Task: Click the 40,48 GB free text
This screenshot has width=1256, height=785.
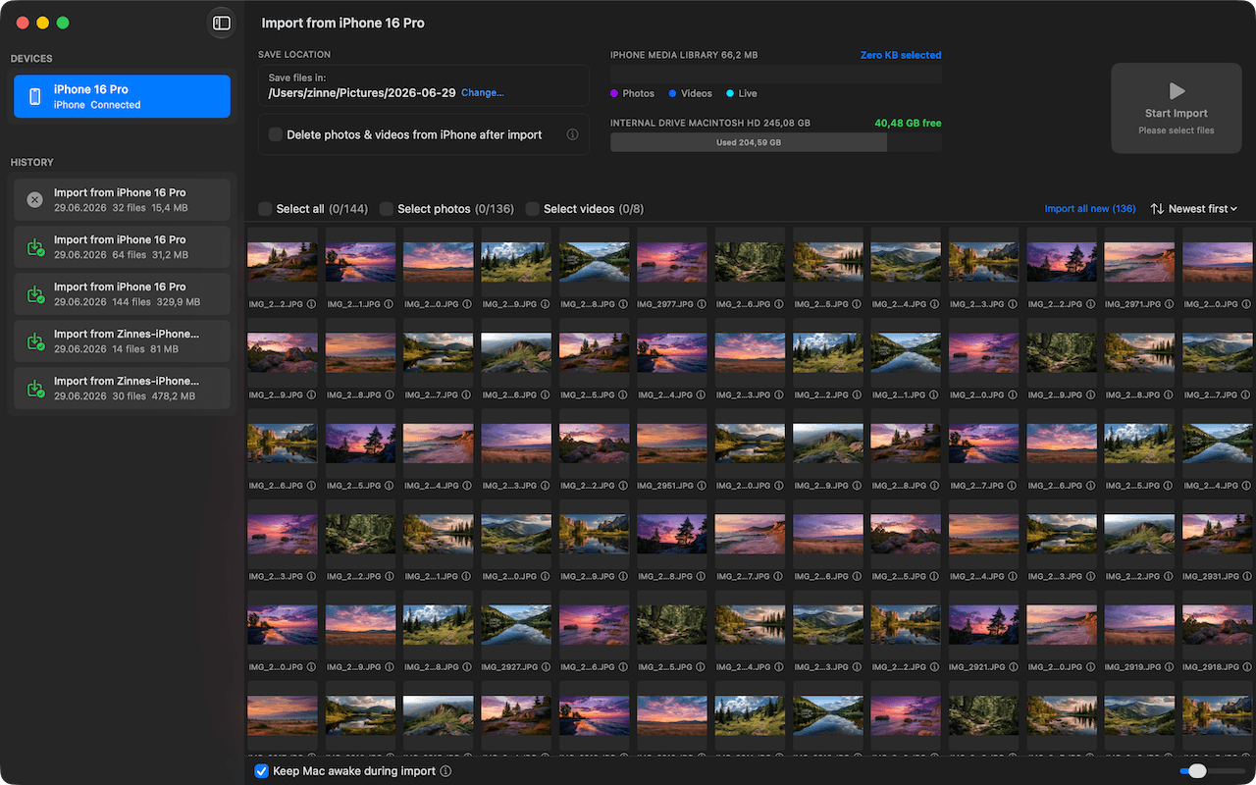Action: pyautogui.click(x=908, y=124)
